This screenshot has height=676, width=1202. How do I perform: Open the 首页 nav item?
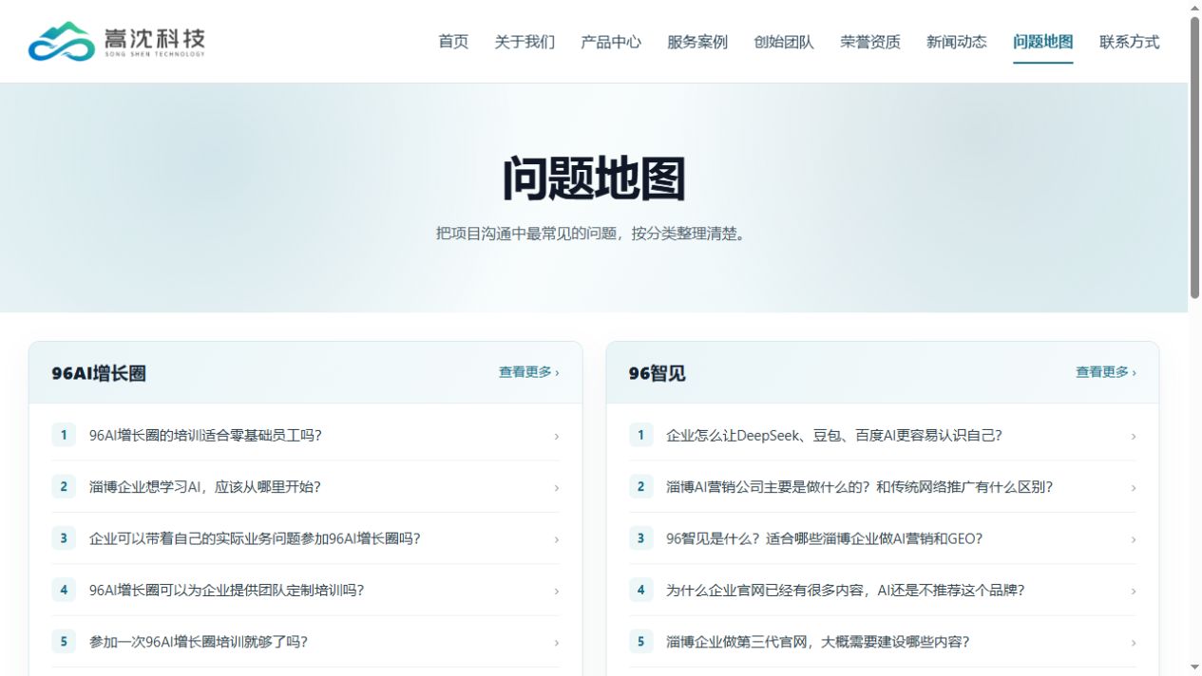tap(453, 42)
